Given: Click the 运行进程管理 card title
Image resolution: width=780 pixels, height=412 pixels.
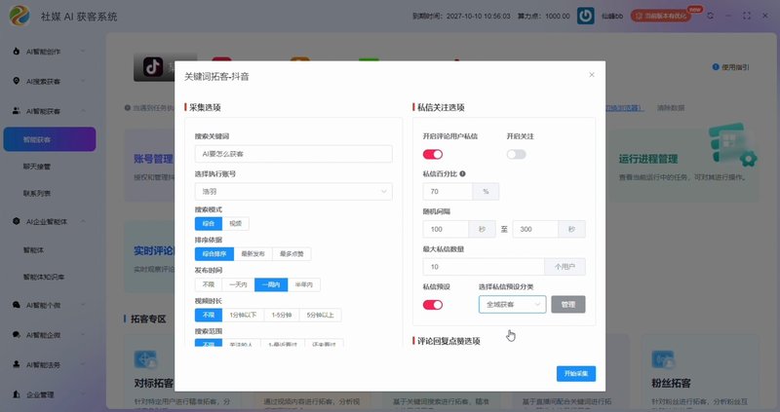Looking at the screenshot, I should click(648, 159).
